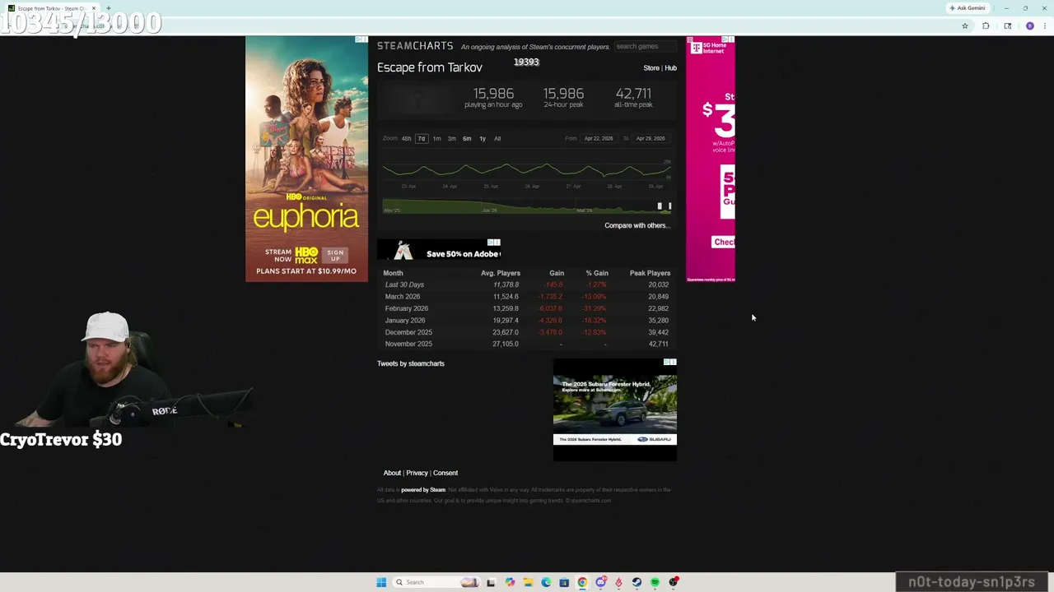Set chart zoom to 1m
The image size is (1054, 592).
coord(436,138)
